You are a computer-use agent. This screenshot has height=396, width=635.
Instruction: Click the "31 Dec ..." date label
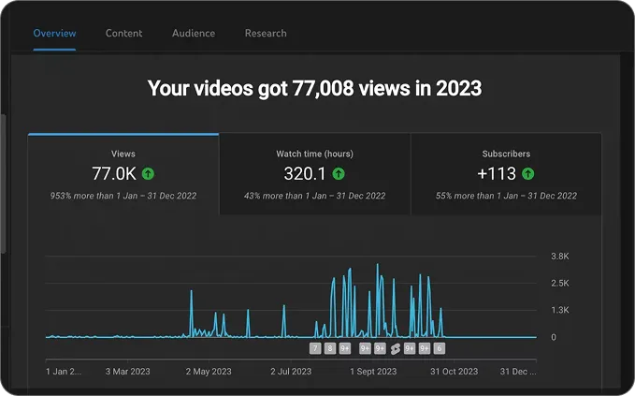518,372
